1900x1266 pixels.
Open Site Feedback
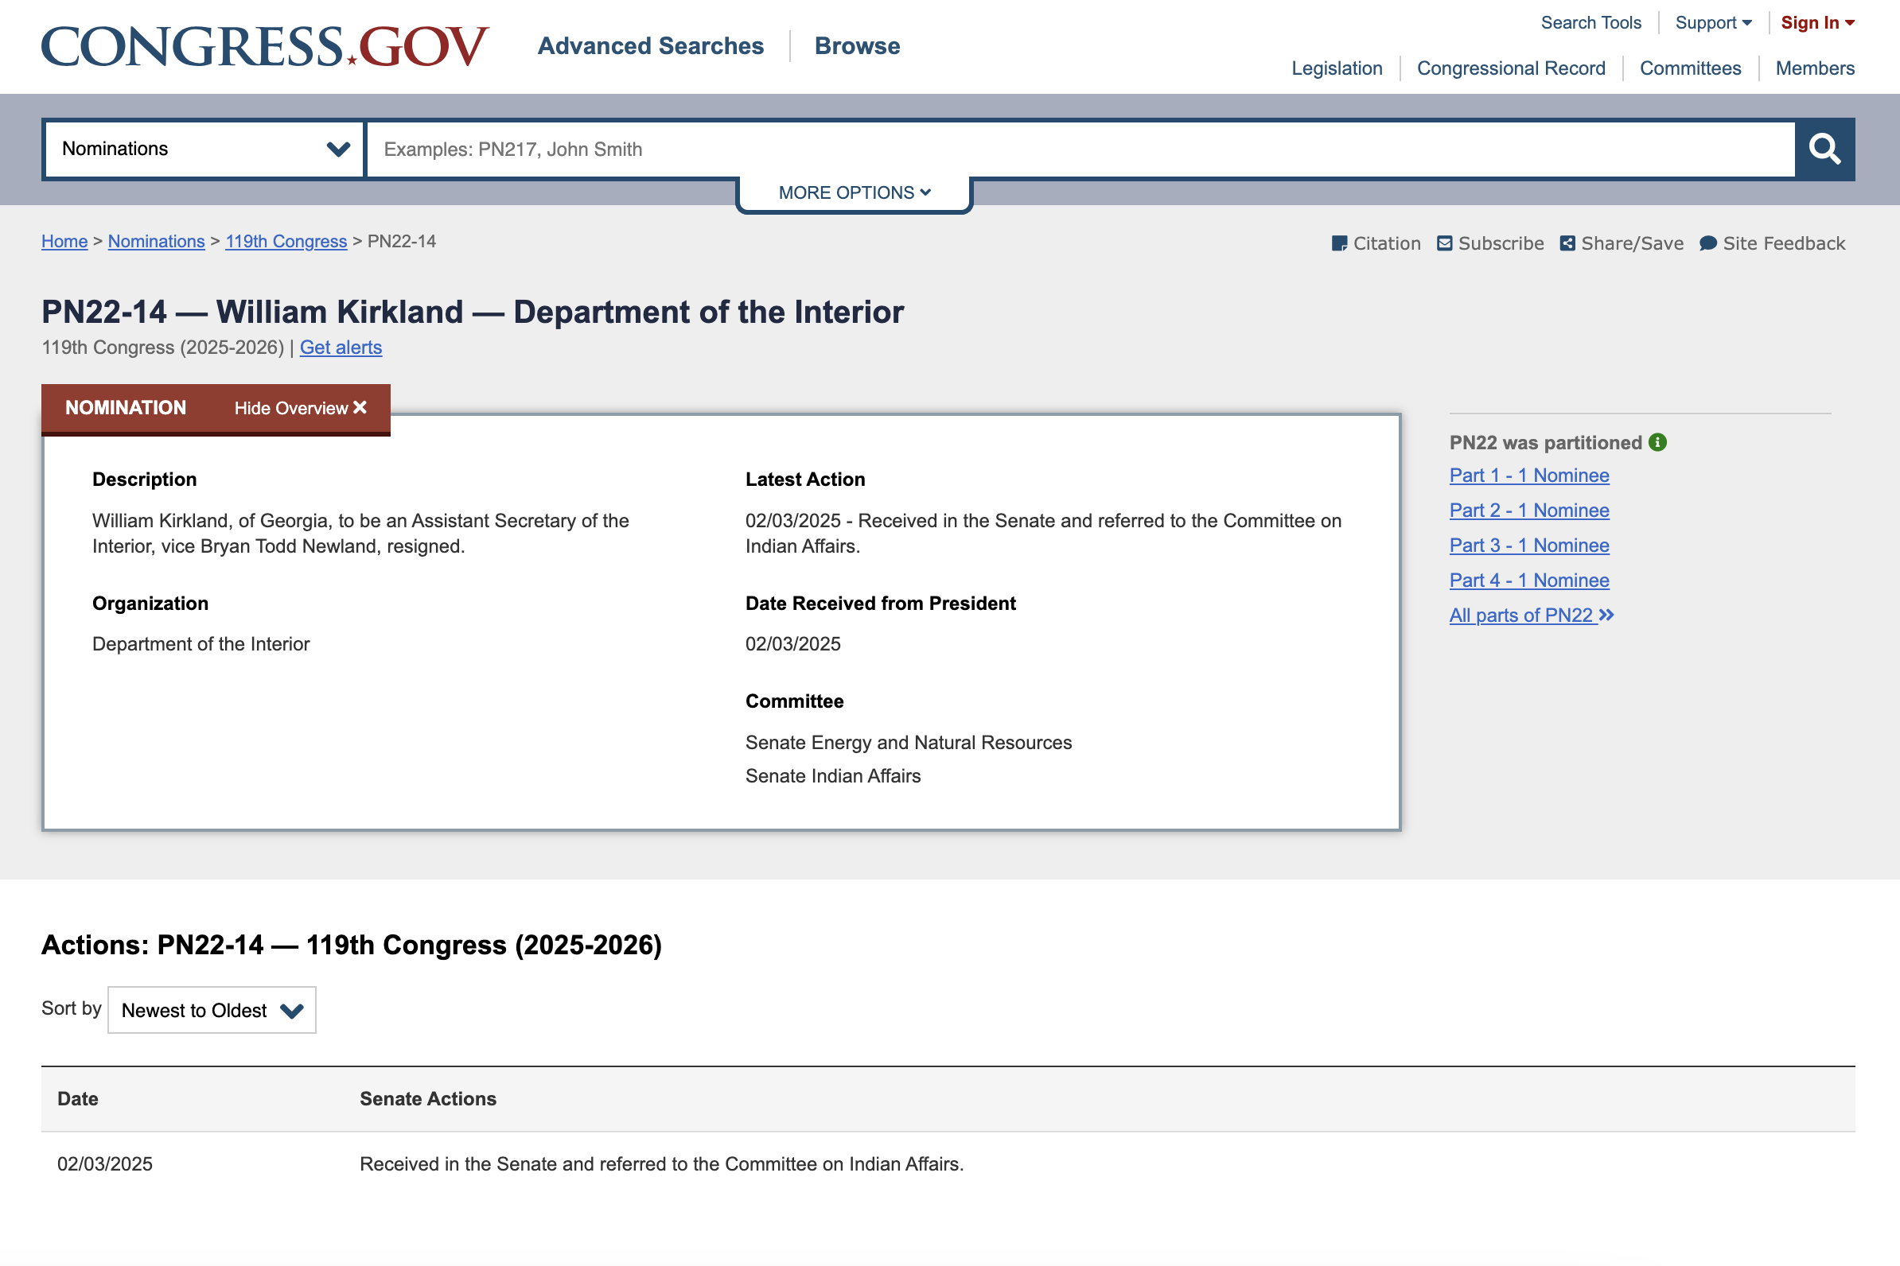point(1773,243)
